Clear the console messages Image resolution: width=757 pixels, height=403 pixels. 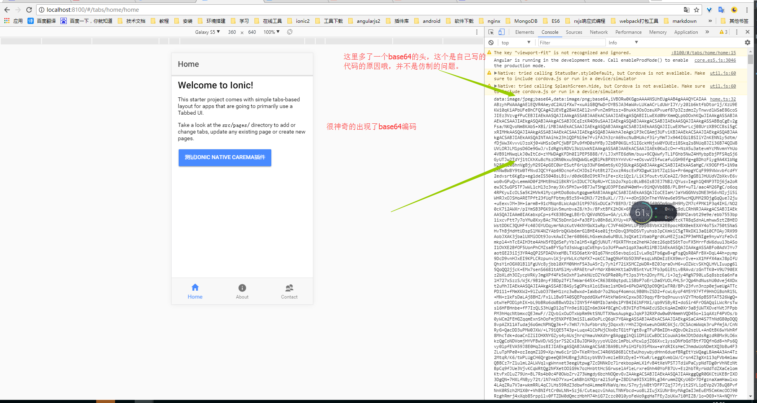tap(491, 42)
